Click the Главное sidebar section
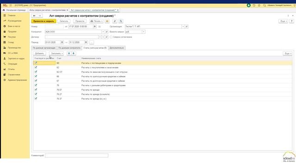 click(x=12, y=15)
